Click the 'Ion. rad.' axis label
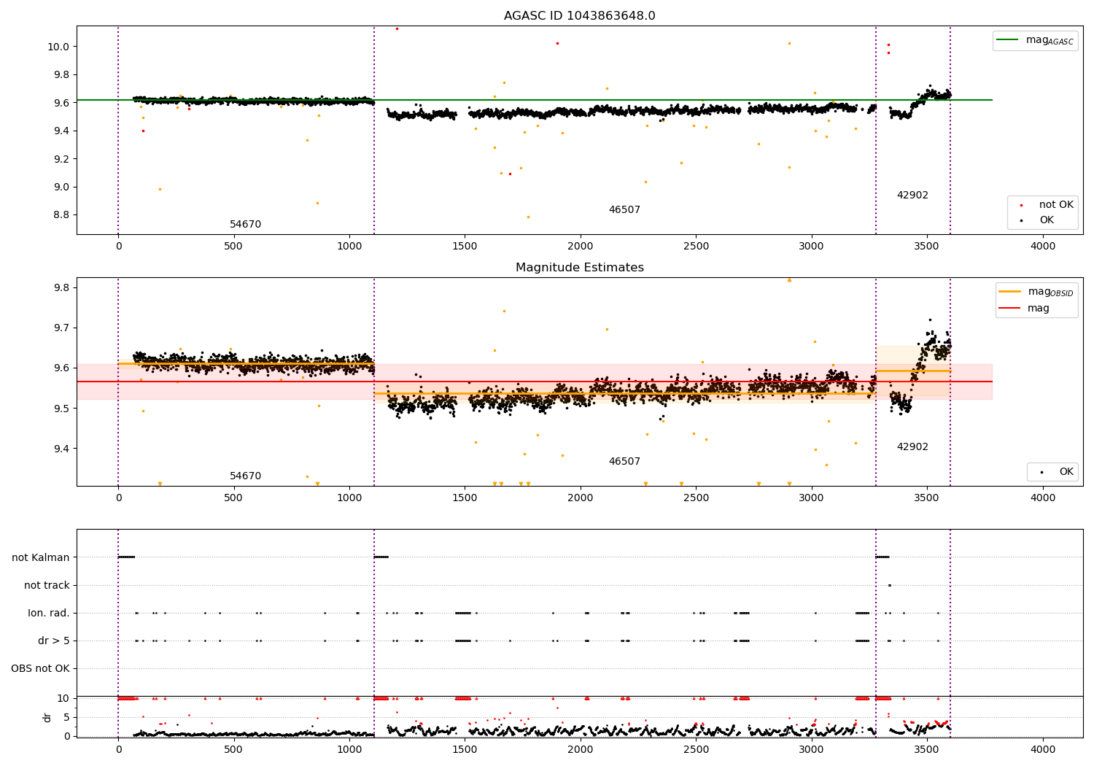Image resolution: width=1094 pixels, height=766 pixels. tap(49, 613)
